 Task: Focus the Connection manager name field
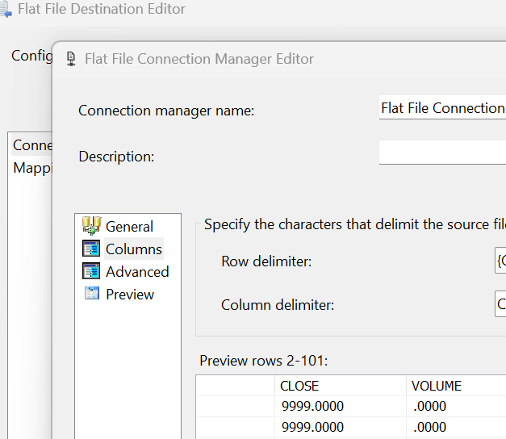tap(442, 108)
